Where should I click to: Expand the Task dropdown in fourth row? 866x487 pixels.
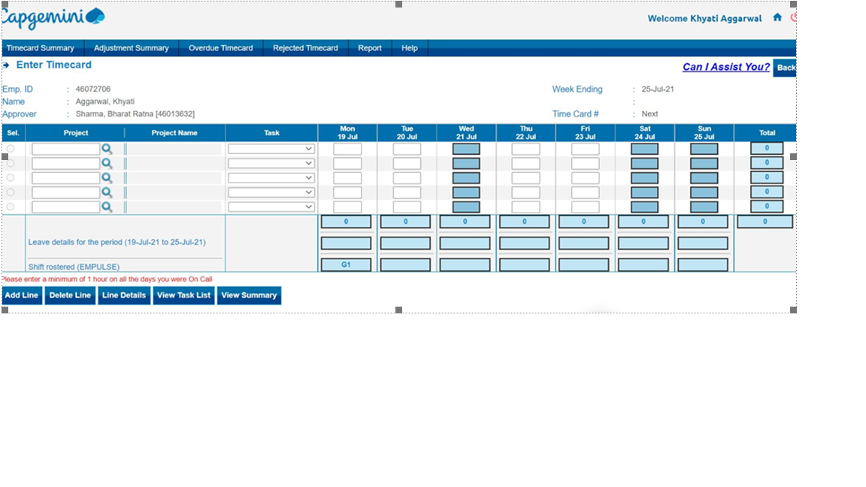(x=271, y=192)
